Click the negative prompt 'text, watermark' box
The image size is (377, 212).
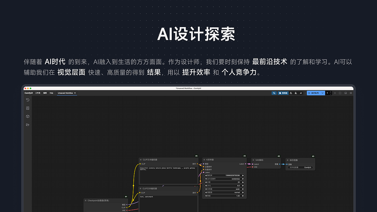point(168,203)
